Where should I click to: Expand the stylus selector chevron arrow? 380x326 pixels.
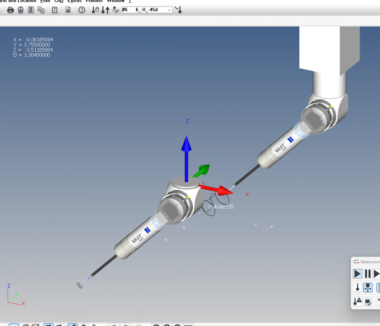tap(169, 10)
